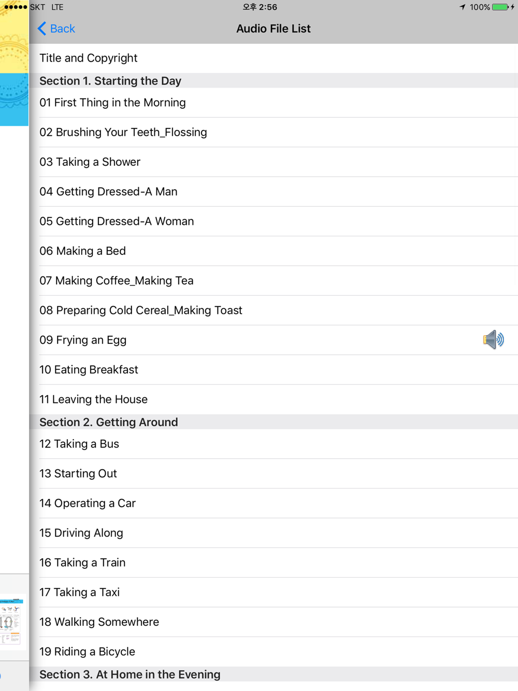Viewport: 518px width, 691px height.
Task: Play 02 Brushing Your Teeth_Flossing
Action: (x=274, y=132)
